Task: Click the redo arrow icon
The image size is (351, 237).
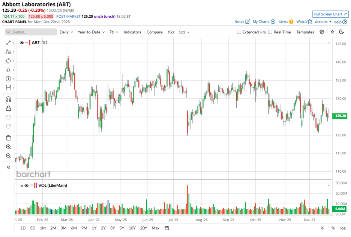Action: 8,126
